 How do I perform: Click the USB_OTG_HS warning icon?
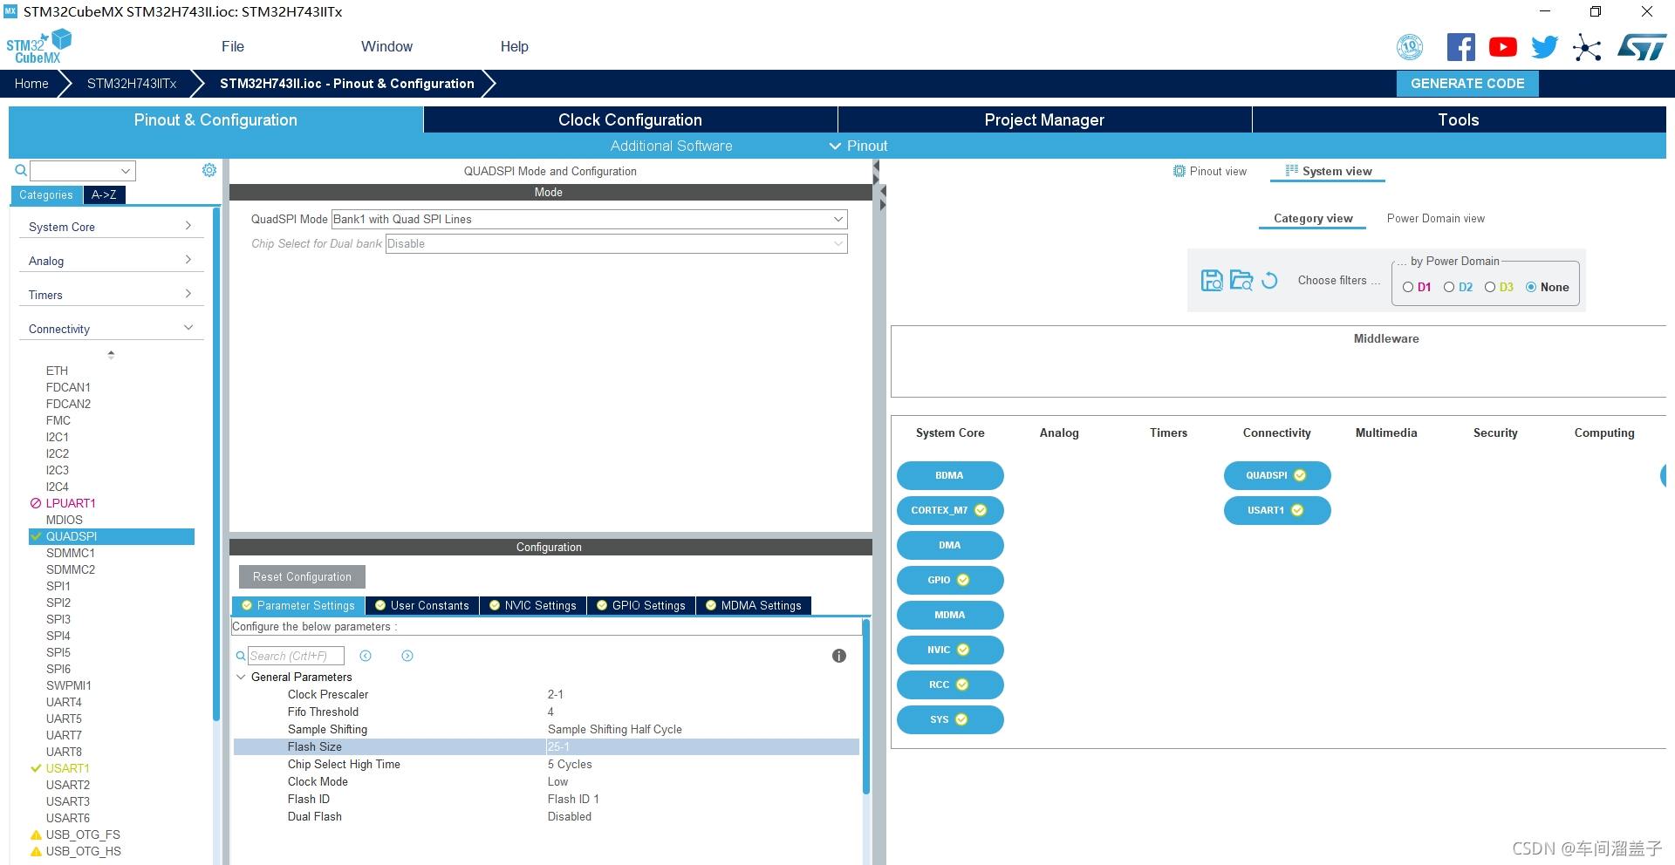(x=36, y=851)
